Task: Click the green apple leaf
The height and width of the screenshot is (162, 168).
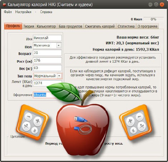Action: (64, 92)
